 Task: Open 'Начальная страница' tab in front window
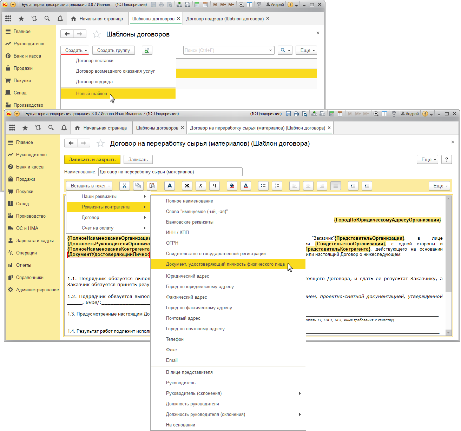tap(101, 128)
